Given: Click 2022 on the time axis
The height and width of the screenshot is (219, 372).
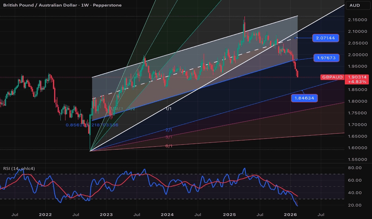Looking at the screenshot, I should 45,215.
